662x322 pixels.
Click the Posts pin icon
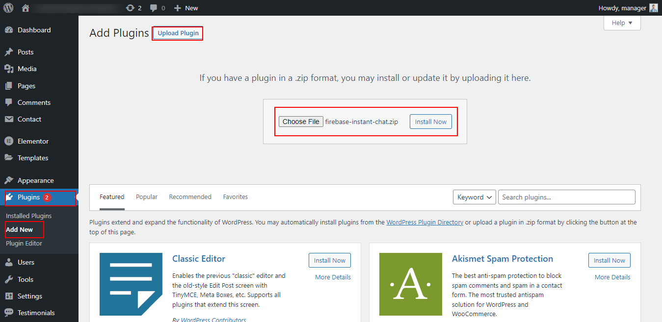(9, 52)
